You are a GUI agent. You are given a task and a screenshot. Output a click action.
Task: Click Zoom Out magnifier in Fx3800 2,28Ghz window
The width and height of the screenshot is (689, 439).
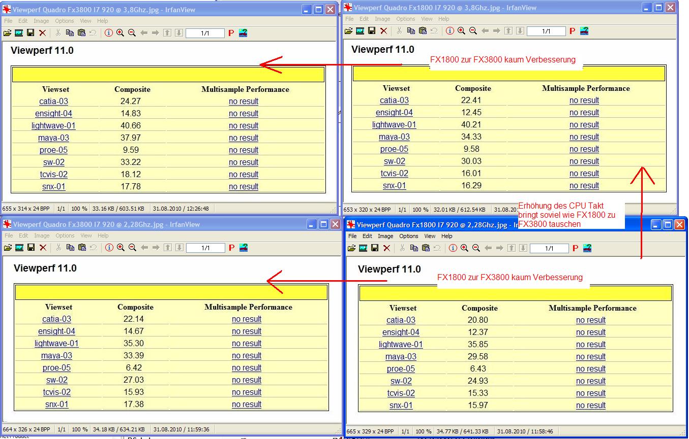132,248
